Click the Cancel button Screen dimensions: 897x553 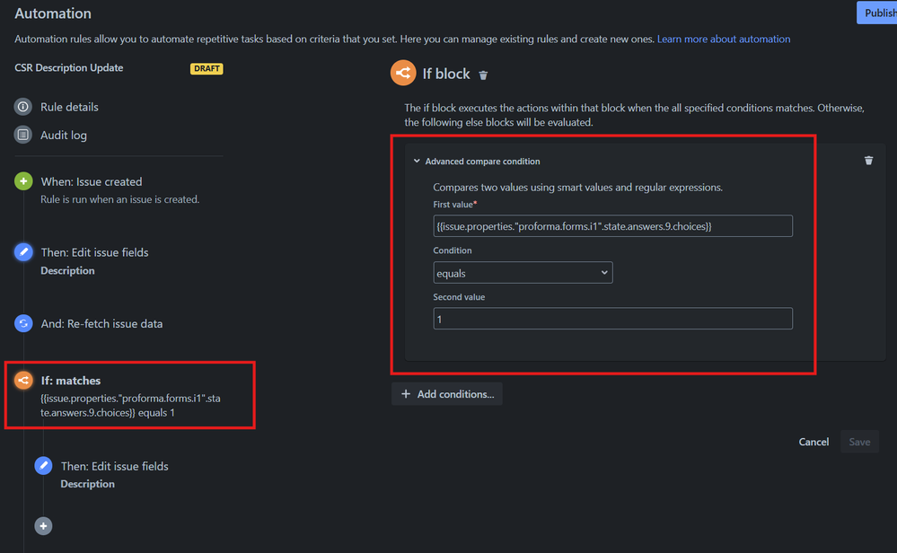813,442
